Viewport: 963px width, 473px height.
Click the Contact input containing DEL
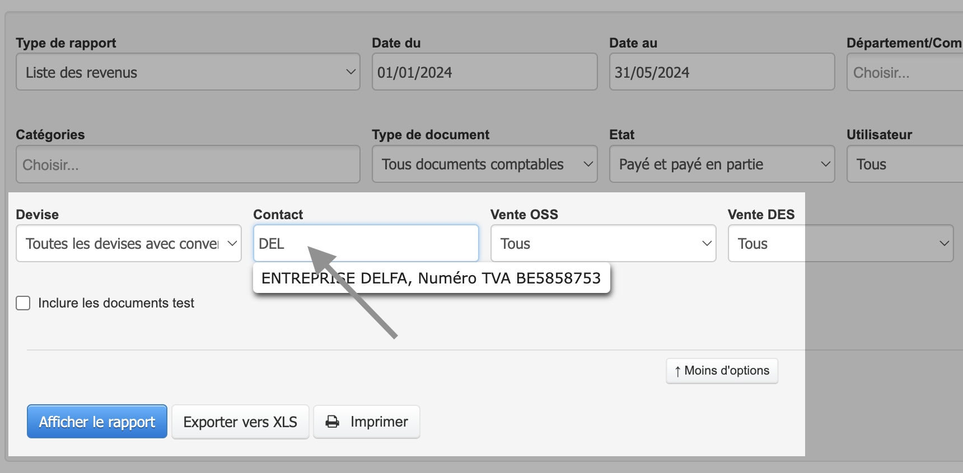(366, 243)
